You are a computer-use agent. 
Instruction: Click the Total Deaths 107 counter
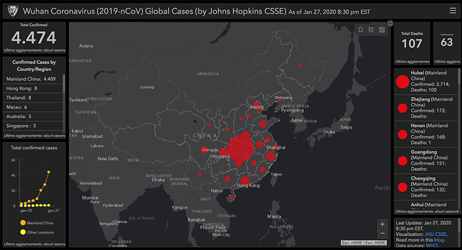pos(412,43)
